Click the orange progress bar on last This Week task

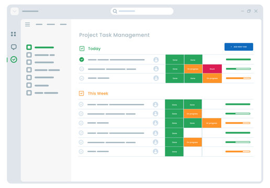(238, 151)
